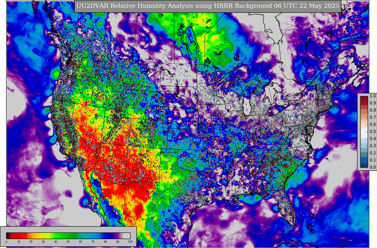This screenshot has height=248, width=377.
Task: Pick the "30" tick on the horizontal humidity colorbar
Action: (x=43, y=242)
